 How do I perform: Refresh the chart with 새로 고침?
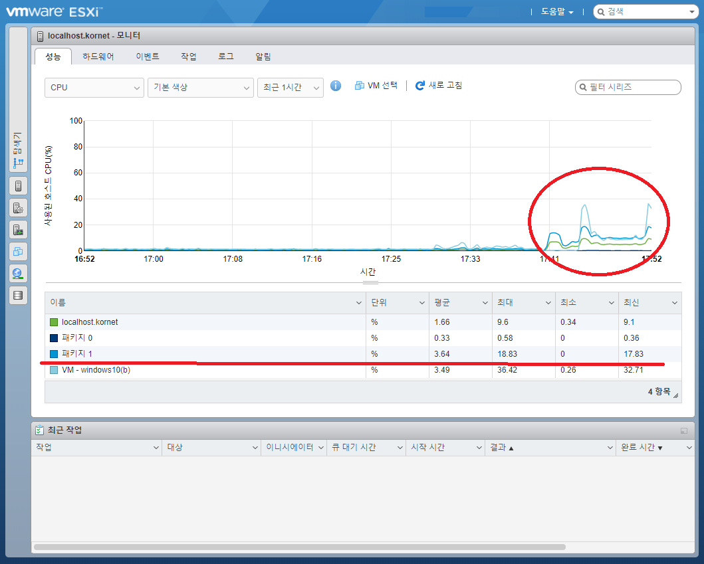click(439, 85)
